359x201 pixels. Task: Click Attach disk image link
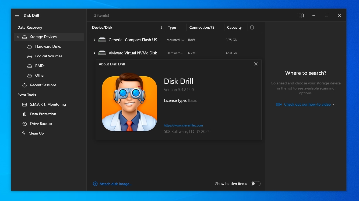tap(116, 184)
